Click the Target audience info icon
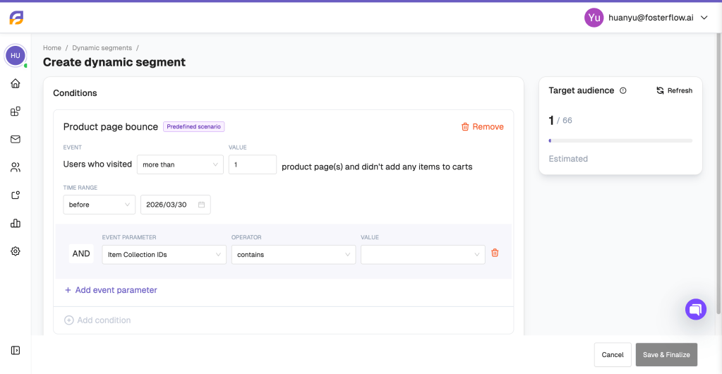Image resolution: width=722 pixels, height=374 pixels. (x=623, y=91)
